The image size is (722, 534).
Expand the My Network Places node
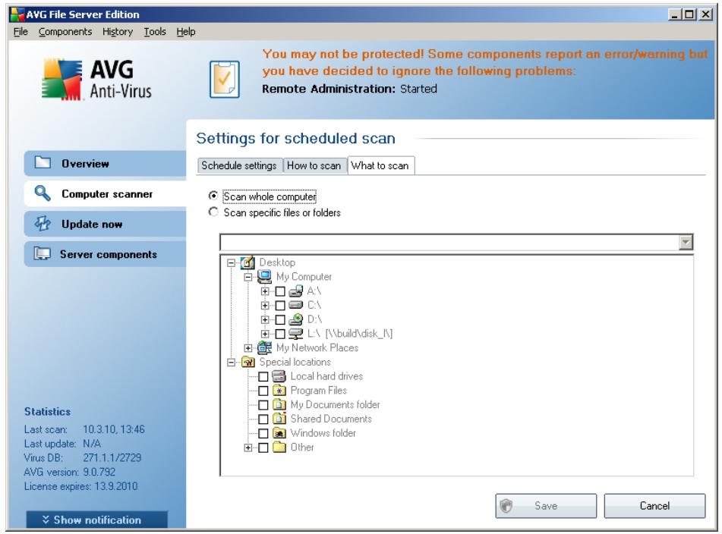[x=248, y=348]
